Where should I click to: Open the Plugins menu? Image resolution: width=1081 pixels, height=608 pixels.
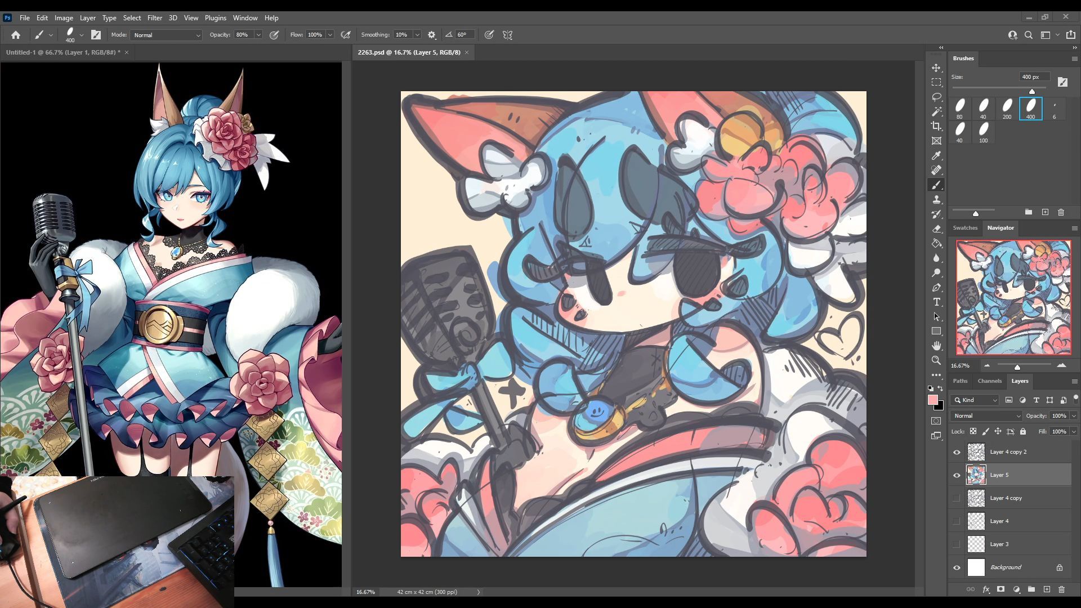pyautogui.click(x=215, y=18)
